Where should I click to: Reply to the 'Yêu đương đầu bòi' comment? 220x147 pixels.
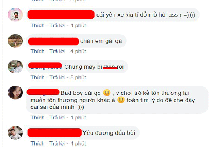[x=58, y=143]
